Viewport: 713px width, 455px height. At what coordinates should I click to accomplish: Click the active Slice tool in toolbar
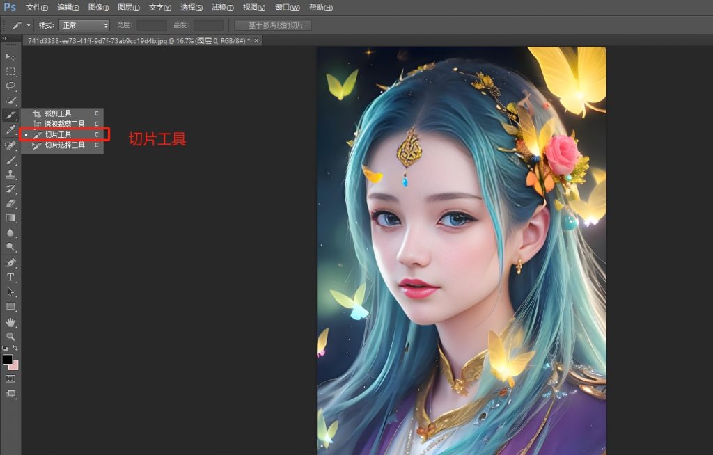[10, 115]
